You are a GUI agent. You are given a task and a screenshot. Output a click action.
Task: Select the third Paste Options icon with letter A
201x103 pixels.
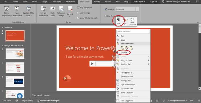pos(131,48)
